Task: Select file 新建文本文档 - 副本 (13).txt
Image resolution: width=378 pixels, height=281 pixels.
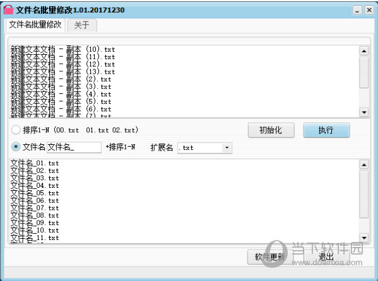Action: [62, 72]
